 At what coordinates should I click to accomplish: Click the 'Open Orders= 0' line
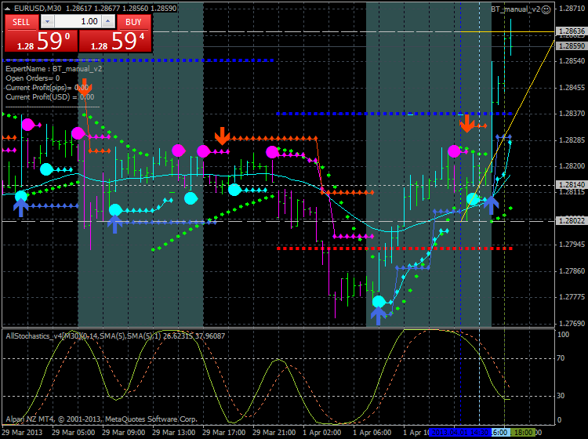pyautogui.click(x=33, y=78)
